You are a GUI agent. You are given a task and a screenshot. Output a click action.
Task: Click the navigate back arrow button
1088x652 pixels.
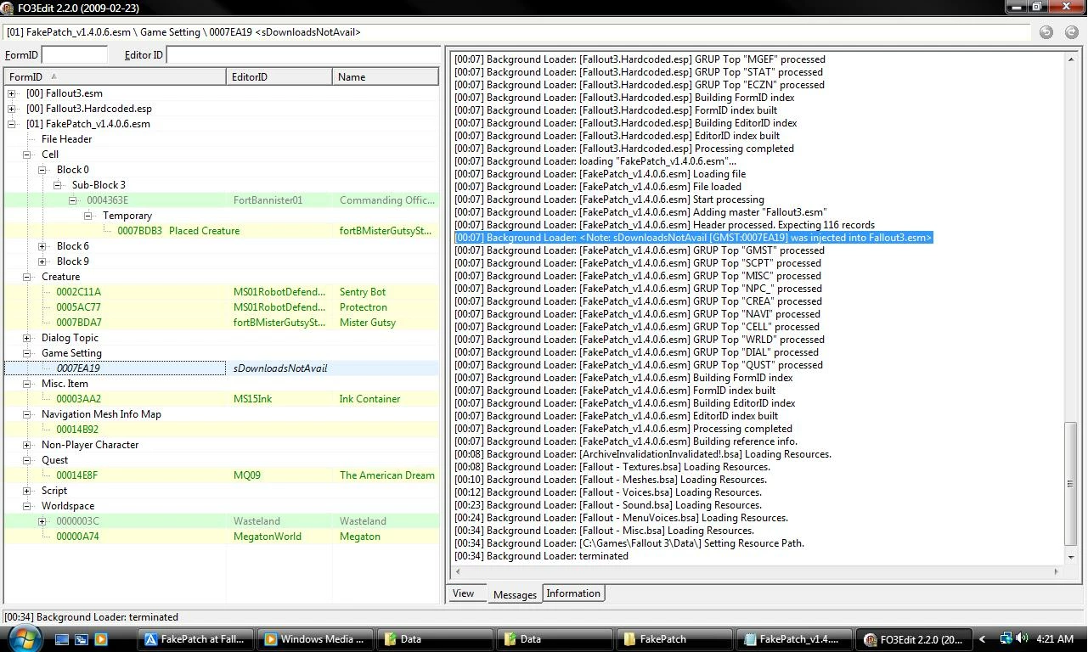tap(1046, 32)
